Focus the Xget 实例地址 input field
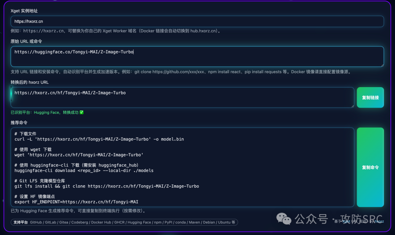This screenshot has height=235, width=395. pos(197,22)
